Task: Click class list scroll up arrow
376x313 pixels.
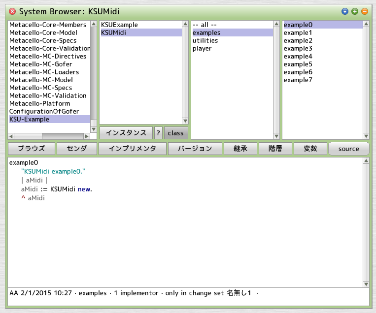Action: coord(185,24)
